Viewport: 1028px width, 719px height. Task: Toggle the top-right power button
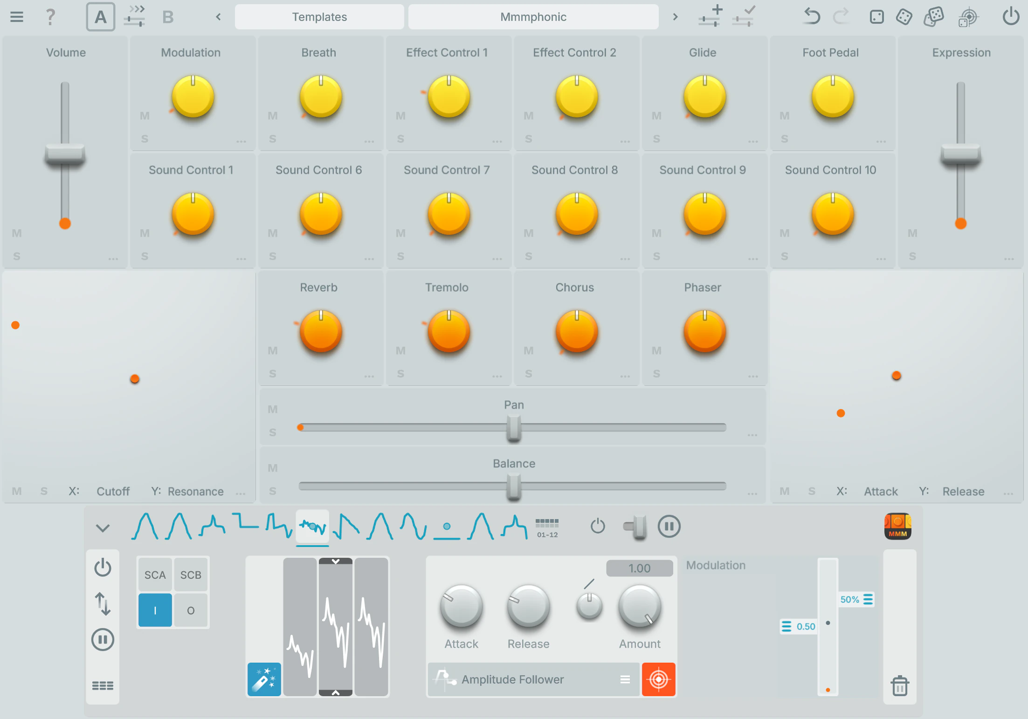coord(1011,17)
